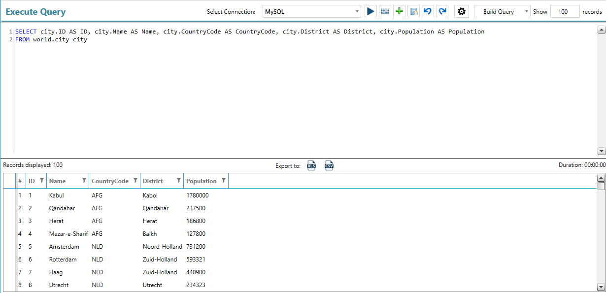Click the up arrow of the query editor scrollbar

click(x=601, y=30)
